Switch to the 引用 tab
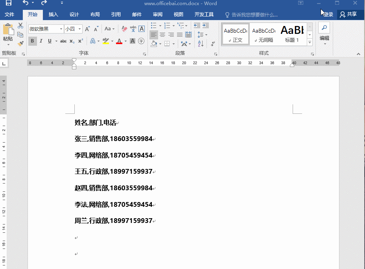The image size is (365, 269). tap(116, 15)
